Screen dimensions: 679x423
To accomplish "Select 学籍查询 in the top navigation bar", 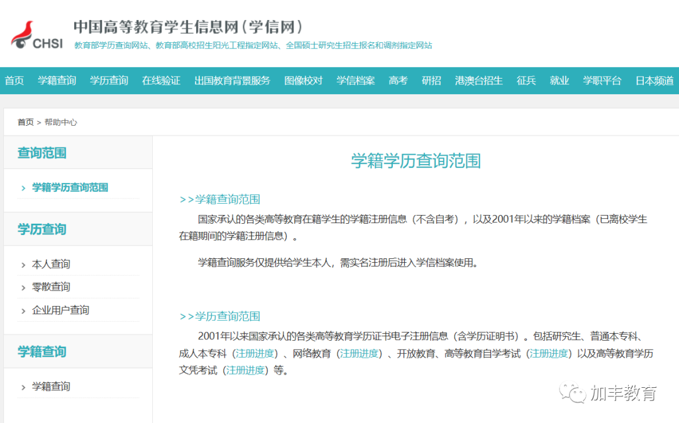I will pyautogui.click(x=57, y=80).
